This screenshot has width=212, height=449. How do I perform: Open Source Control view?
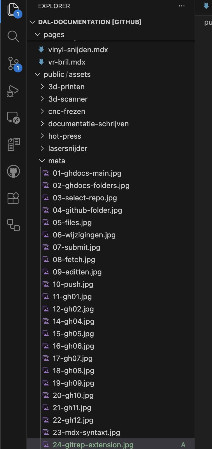[x=13, y=64]
